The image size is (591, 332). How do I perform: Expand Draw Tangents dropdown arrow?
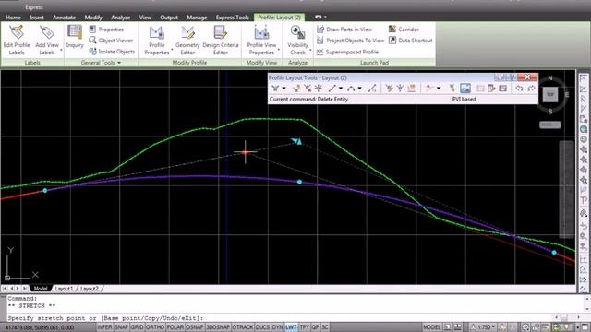pos(283,89)
